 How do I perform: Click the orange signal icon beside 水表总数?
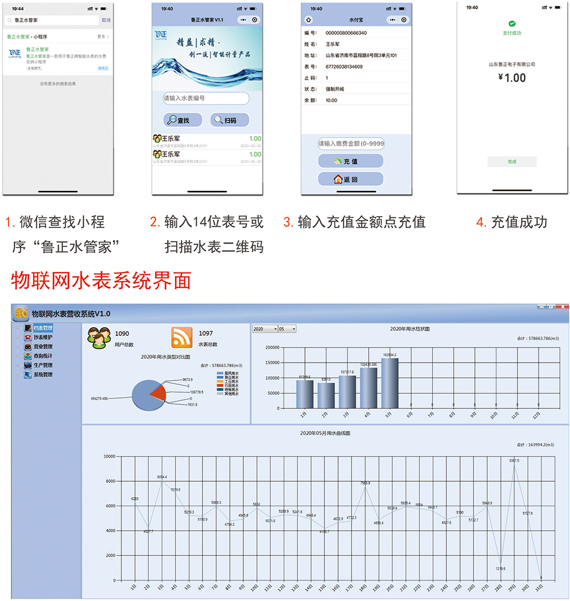coord(182,338)
